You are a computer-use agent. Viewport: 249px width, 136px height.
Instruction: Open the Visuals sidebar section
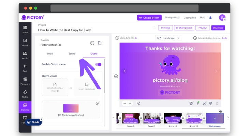click(25, 42)
